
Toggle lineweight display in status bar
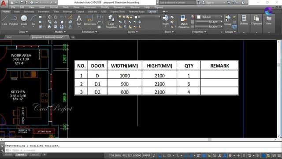pos(199,155)
